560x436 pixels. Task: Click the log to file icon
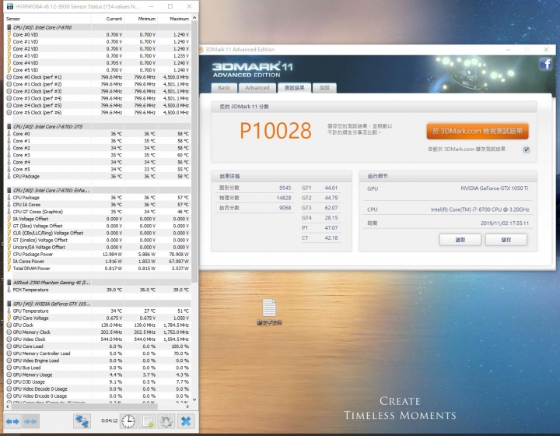pyautogui.click(x=148, y=421)
